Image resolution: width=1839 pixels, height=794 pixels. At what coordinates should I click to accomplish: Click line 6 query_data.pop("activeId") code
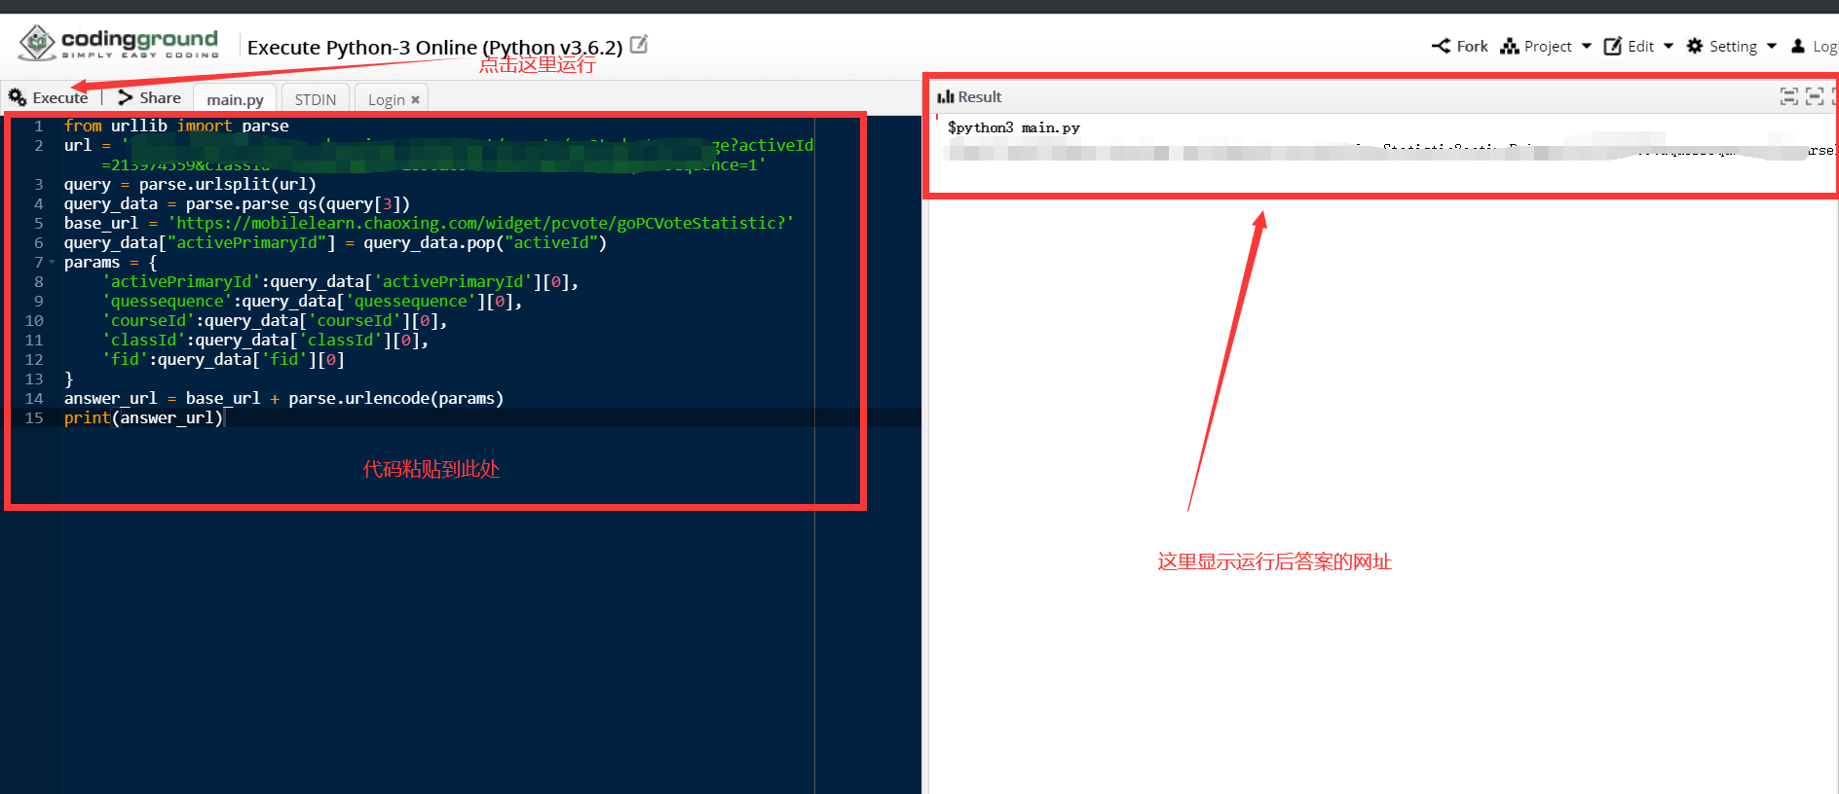tap(335, 242)
